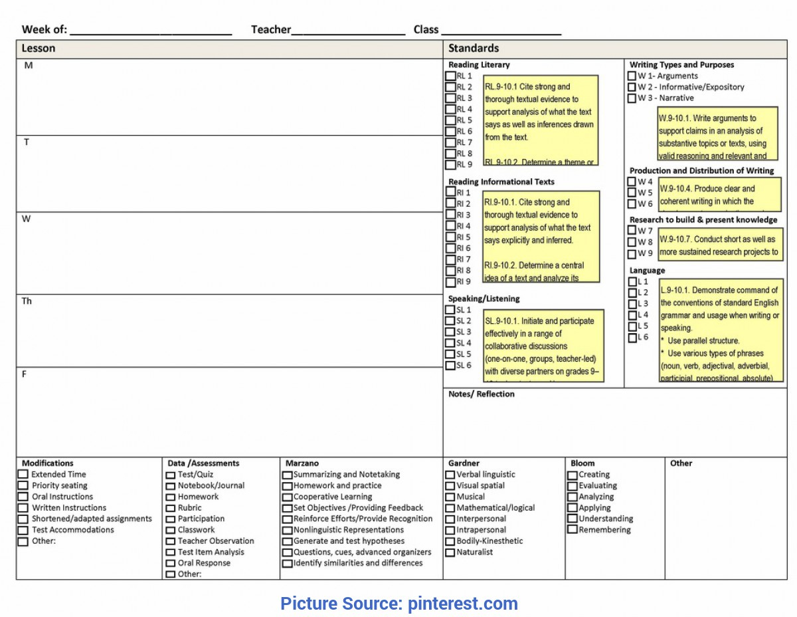Check the Creating box under Bloom

(573, 475)
